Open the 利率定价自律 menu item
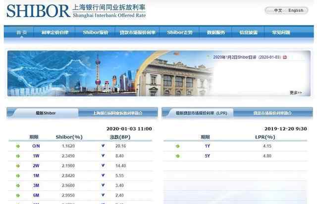317x204 pixels. click(x=55, y=33)
